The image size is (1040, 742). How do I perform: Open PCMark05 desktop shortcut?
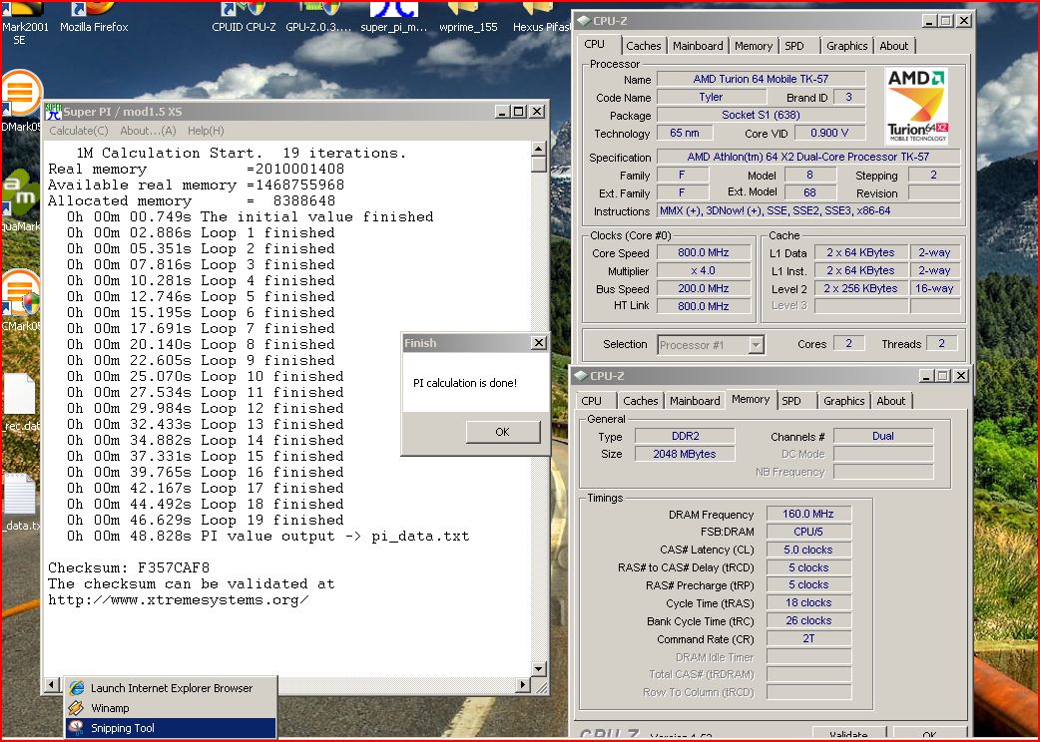(x=21, y=299)
